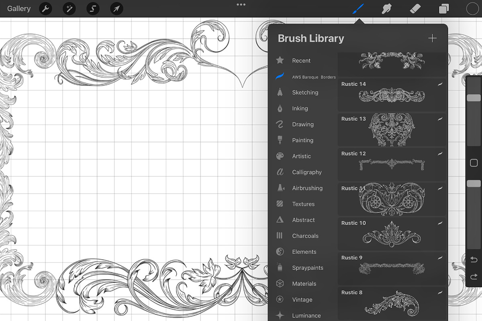Activate the Selection tool
This screenshot has height=321, width=482.
[x=93, y=8]
